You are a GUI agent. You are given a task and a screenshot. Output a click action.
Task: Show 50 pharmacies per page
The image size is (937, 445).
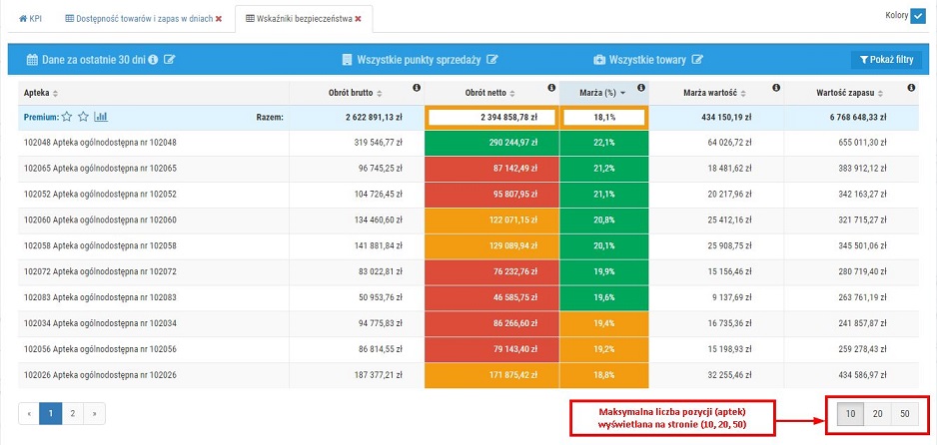click(904, 414)
